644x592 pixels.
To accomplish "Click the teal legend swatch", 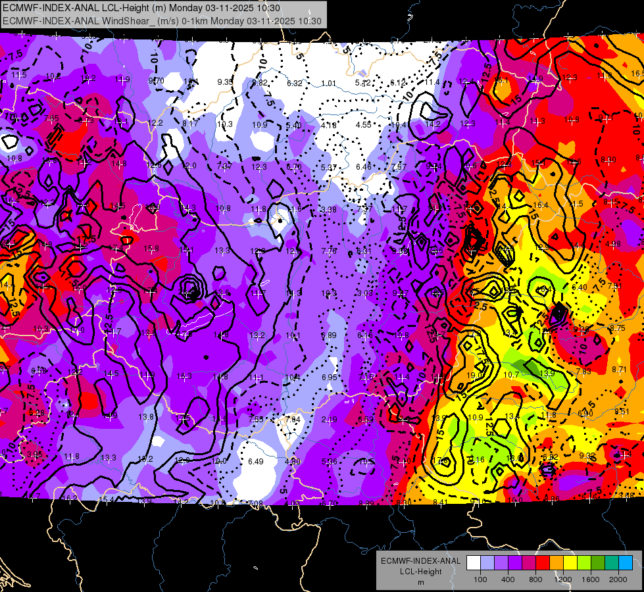I will pyautogui.click(x=612, y=562).
